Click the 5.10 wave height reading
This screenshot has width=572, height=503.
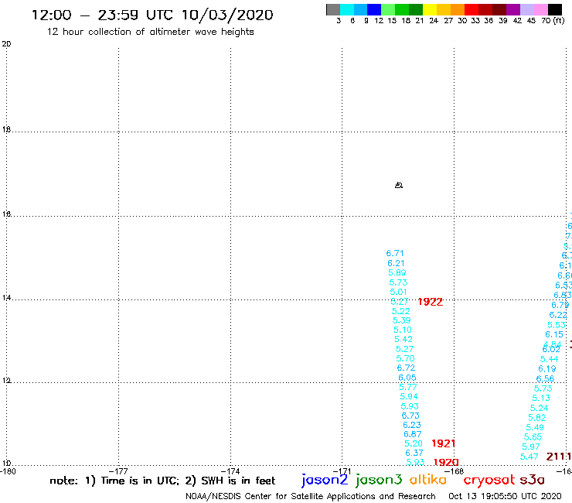(x=403, y=330)
